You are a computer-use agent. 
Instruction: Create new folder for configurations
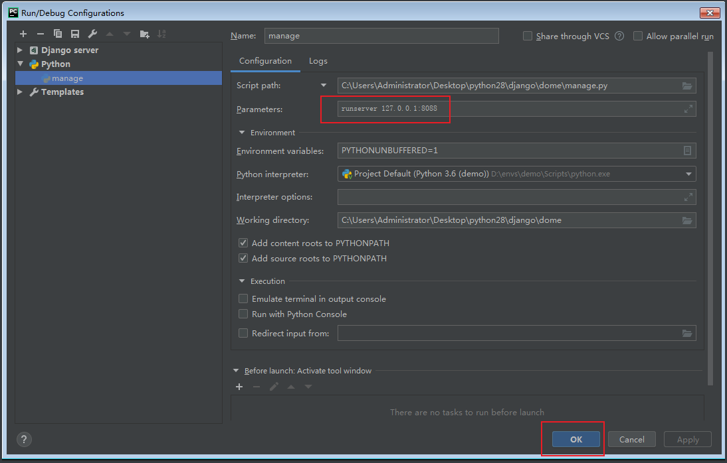(x=145, y=34)
